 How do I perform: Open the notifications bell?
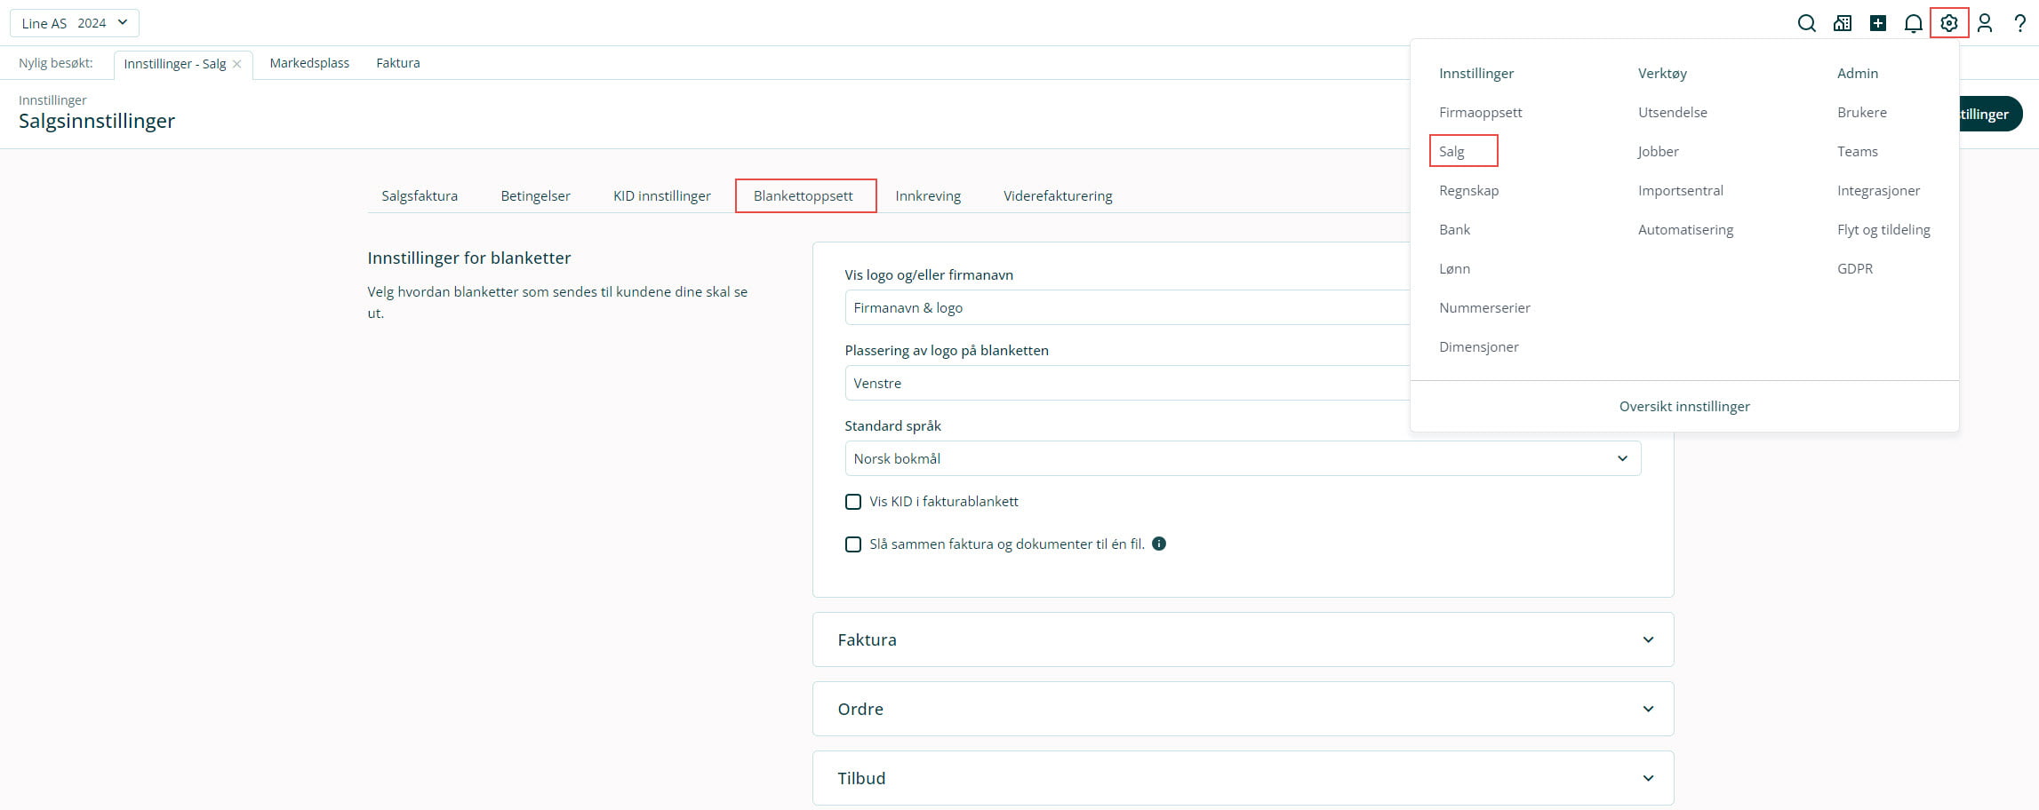click(1914, 23)
